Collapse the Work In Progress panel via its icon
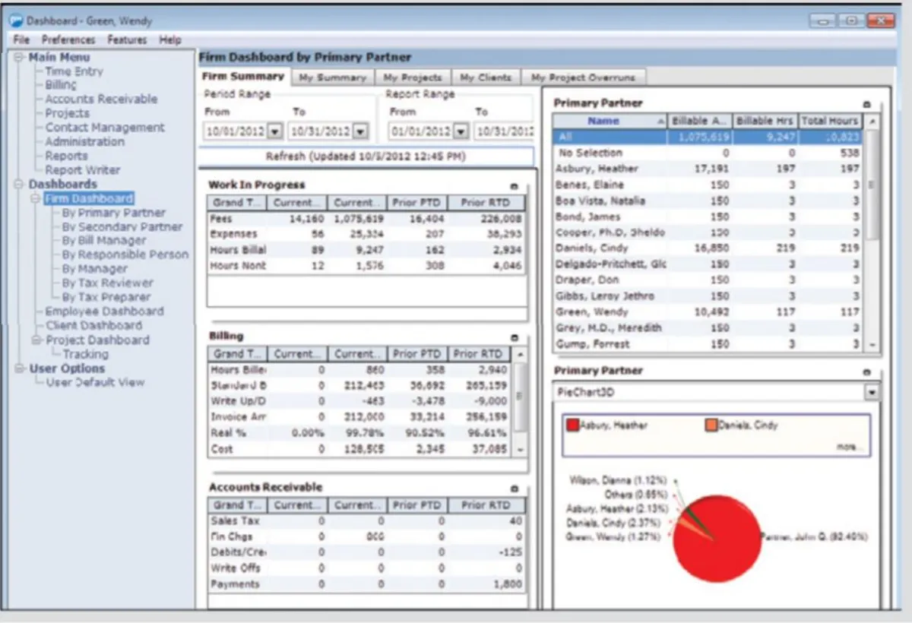Screen dimensions: 912x623 click(x=515, y=185)
